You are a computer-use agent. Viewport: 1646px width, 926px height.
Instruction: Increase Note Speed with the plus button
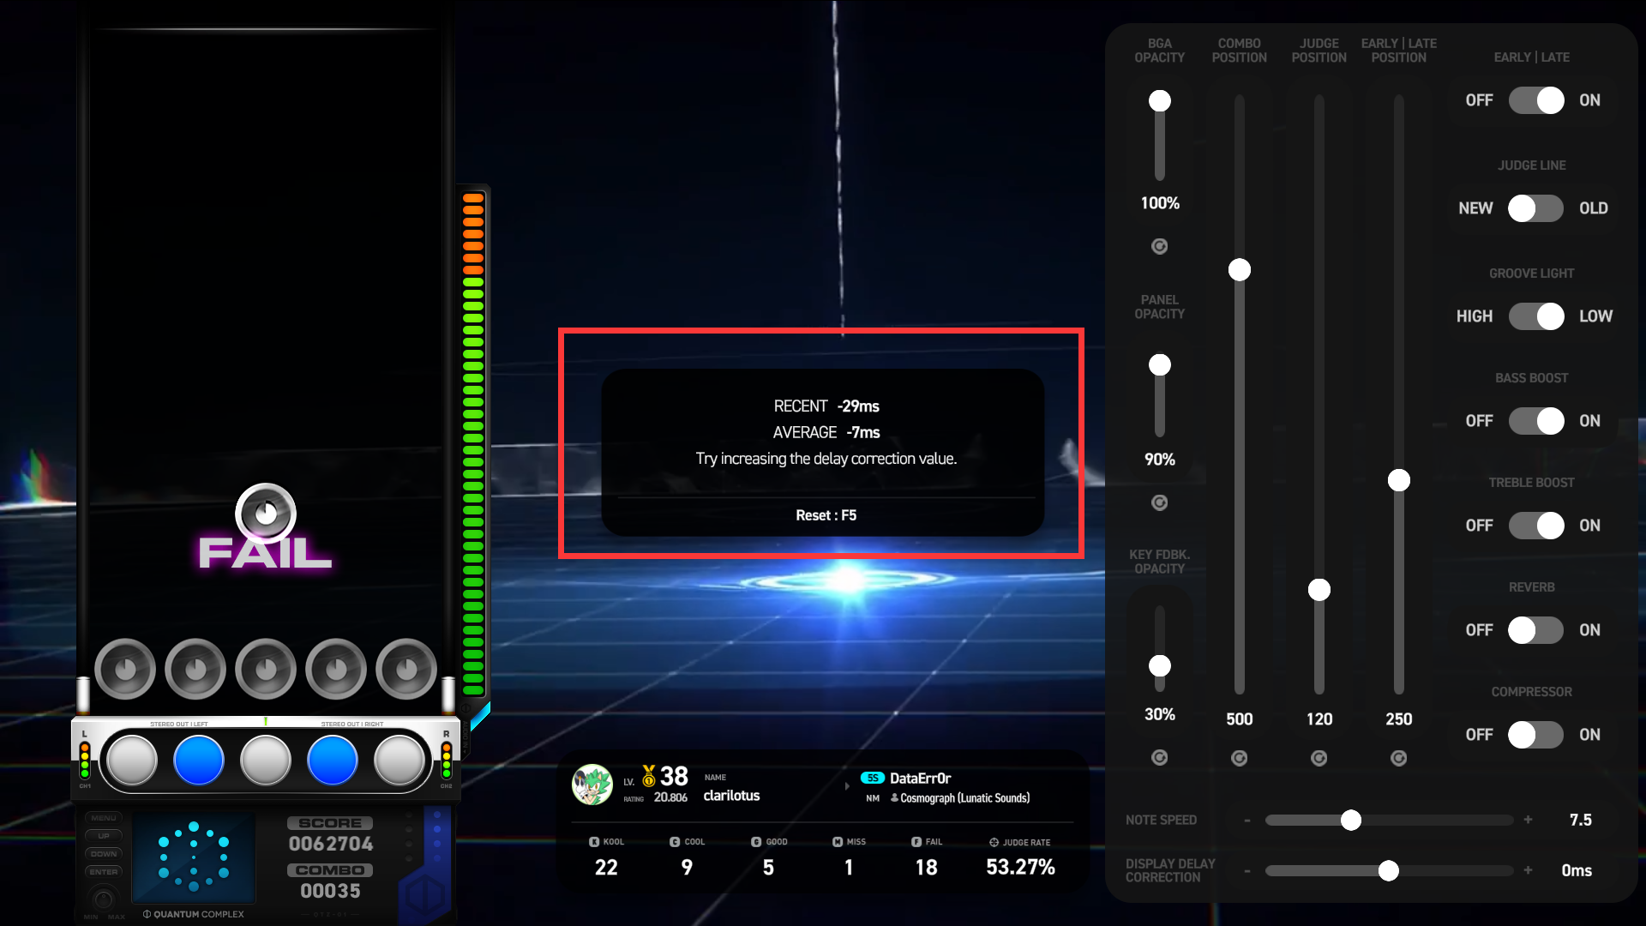pos(1528,821)
